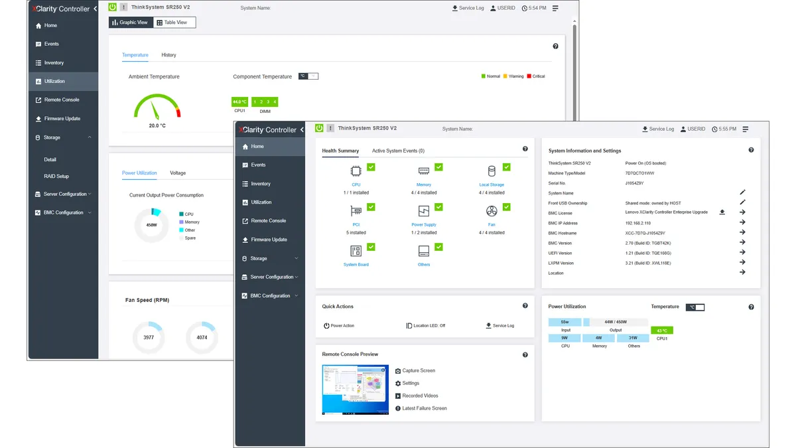Collapse the sidebar in the back Utilization window
This screenshot has width=796, height=448.
coord(96,9)
